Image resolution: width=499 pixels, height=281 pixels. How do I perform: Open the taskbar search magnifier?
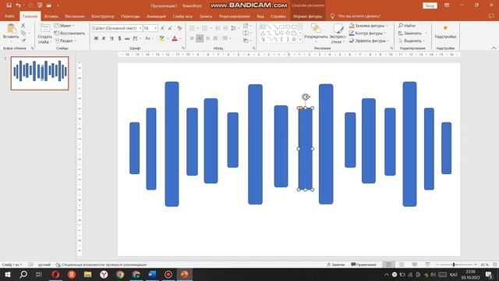click(23, 274)
